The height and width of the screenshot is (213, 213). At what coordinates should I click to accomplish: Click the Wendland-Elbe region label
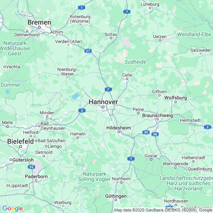point(194,34)
